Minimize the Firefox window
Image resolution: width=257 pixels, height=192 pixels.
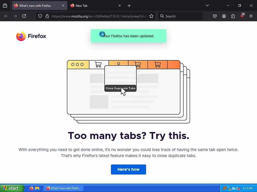click(228, 5)
